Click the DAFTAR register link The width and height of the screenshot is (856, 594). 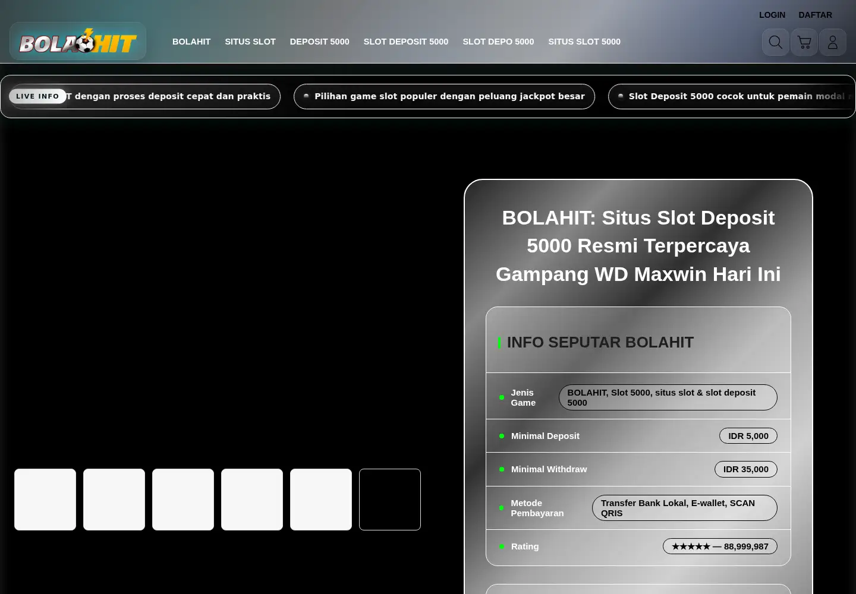815,15
